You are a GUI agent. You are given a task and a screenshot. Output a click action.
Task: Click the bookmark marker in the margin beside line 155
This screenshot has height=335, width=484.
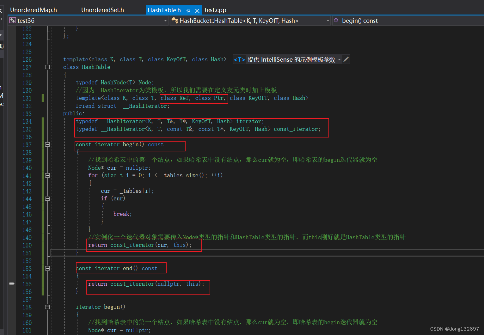(x=12, y=283)
